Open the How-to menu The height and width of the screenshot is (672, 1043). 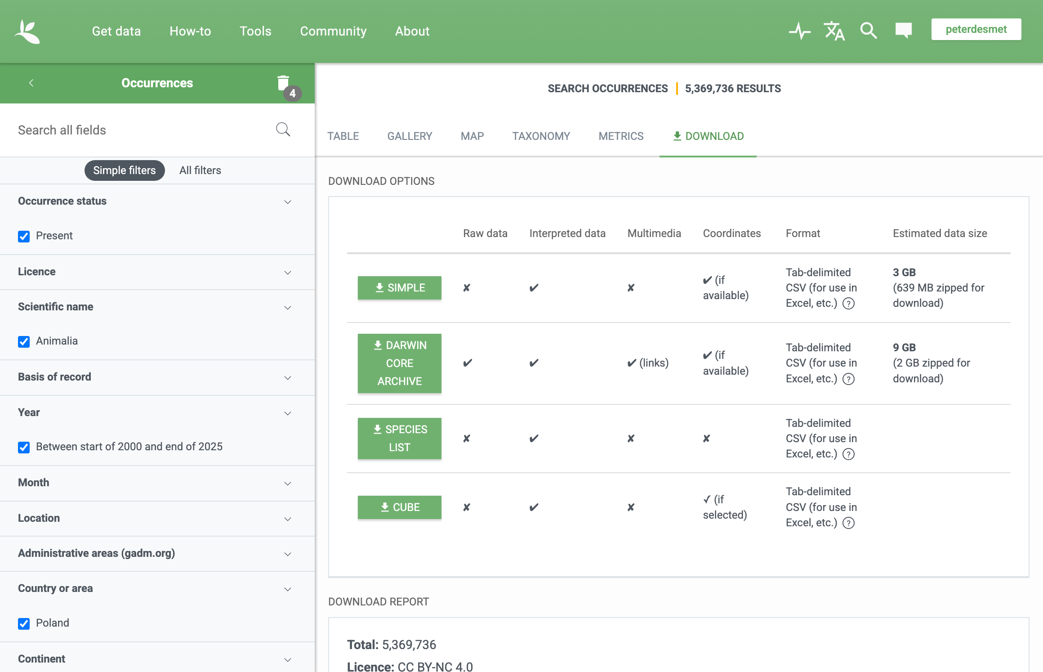pyautogui.click(x=190, y=31)
